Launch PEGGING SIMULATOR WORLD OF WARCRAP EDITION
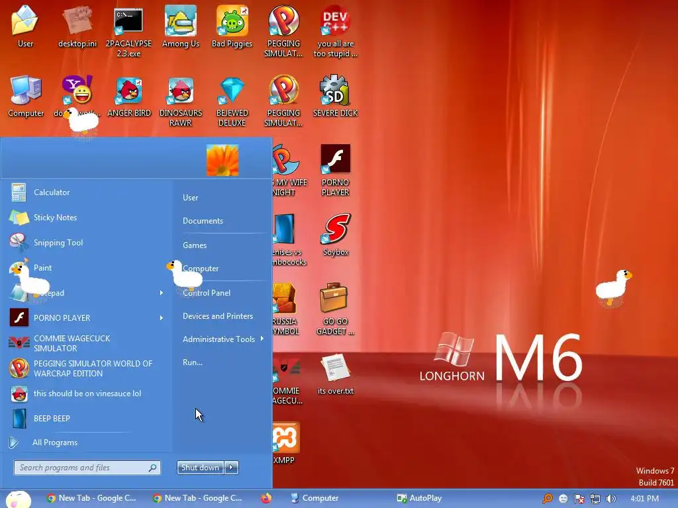678x508 pixels. [87, 368]
